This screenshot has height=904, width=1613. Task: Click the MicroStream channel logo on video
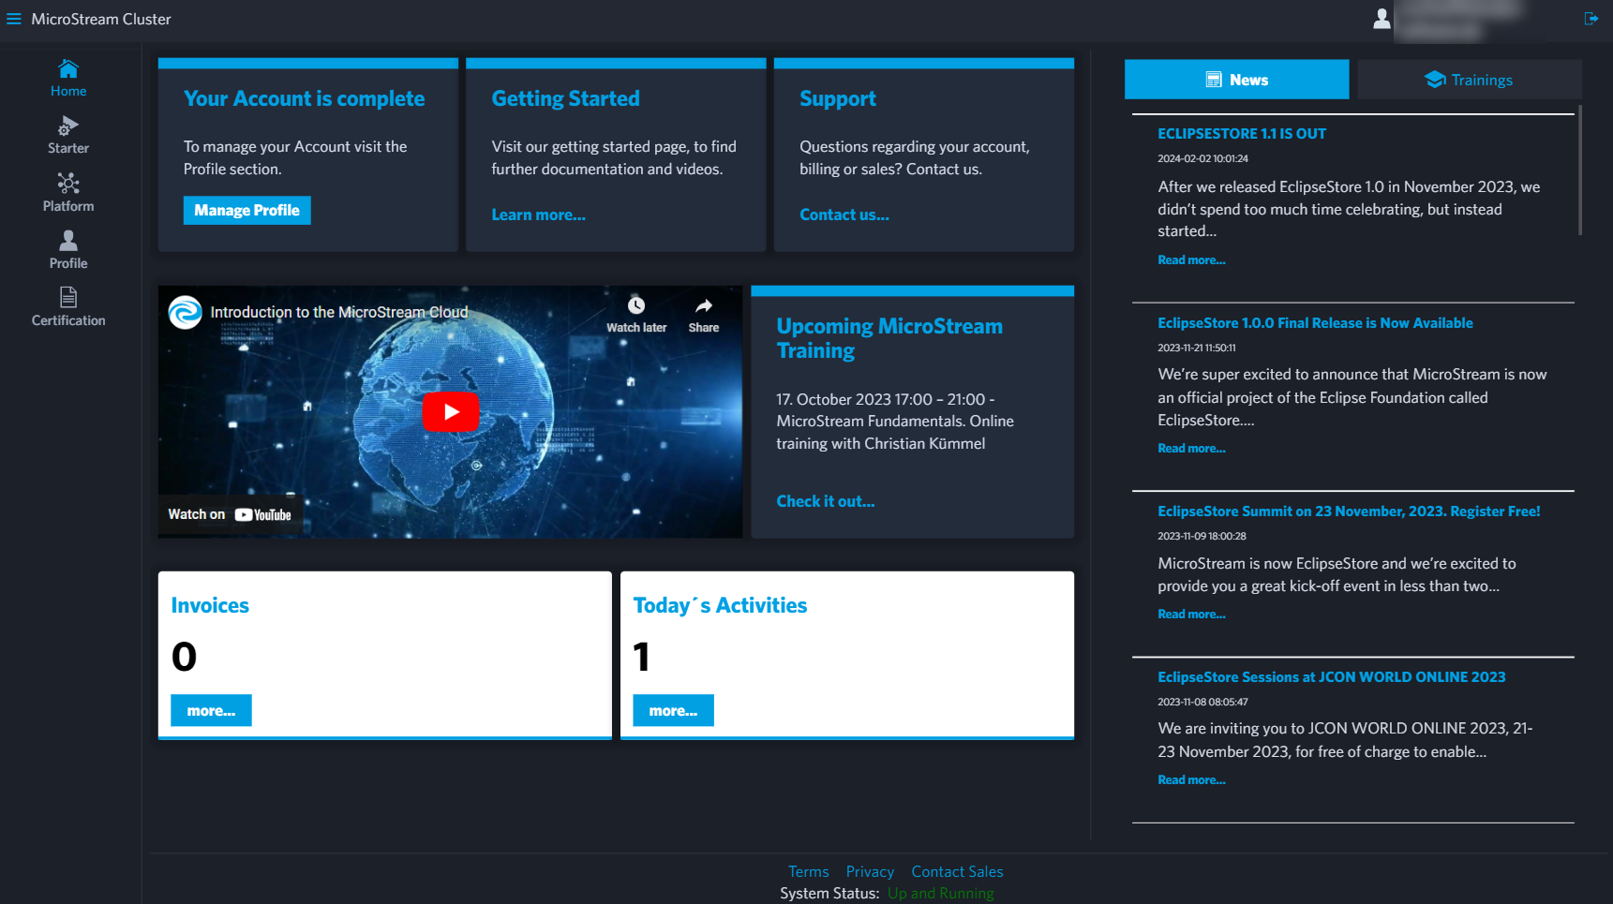point(186,312)
